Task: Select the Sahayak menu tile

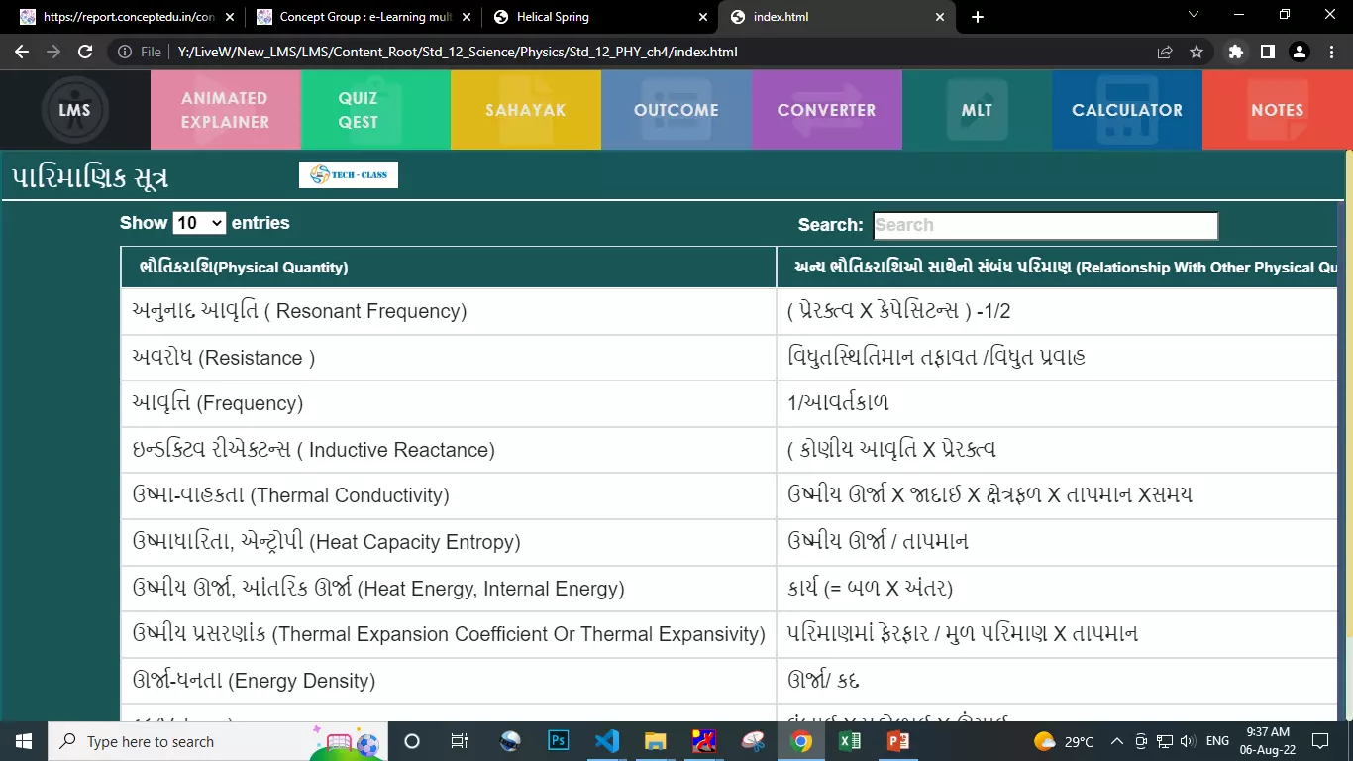Action: click(525, 110)
